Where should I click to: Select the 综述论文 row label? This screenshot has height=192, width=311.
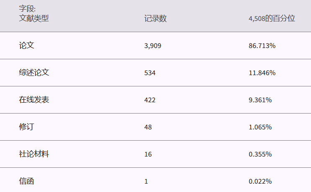point(34,73)
